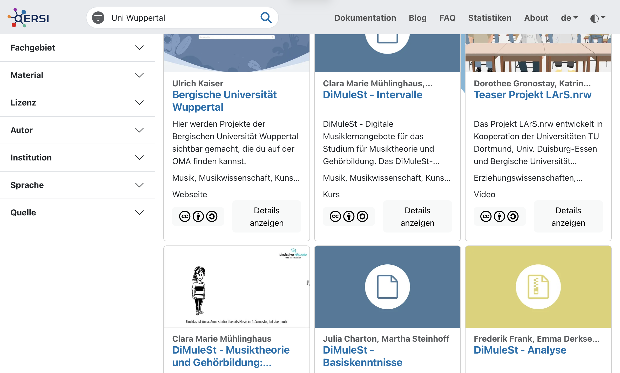Show details for Bergische Universität Wuppertal
620x373 pixels.
point(267,216)
